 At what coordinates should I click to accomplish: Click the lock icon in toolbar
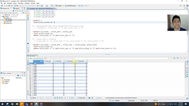(42, 6)
